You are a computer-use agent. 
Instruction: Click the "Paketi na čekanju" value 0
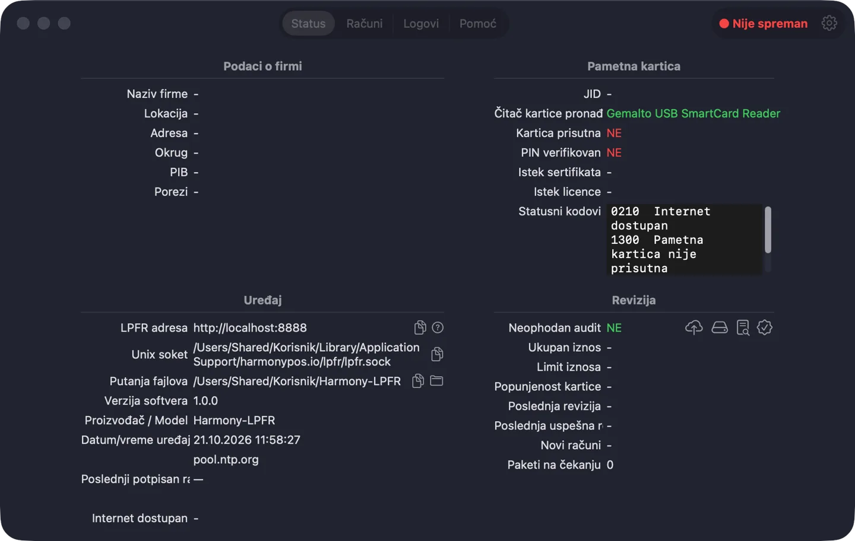[610, 465]
